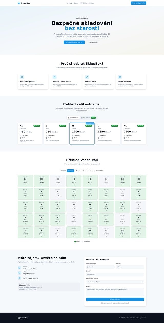Click the key icon above Vlastní klíče
The image size is (164, 323).
87,77
